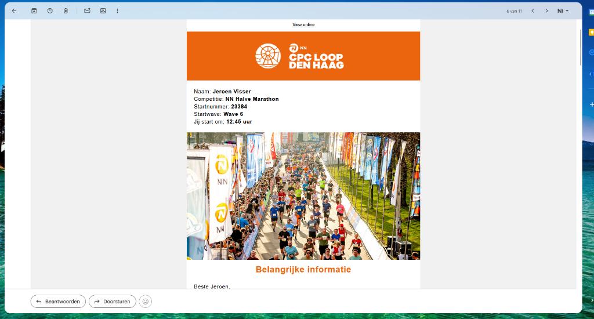Open the 'View online' link
The width and height of the screenshot is (594, 319).
pyautogui.click(x=303, y=24)
